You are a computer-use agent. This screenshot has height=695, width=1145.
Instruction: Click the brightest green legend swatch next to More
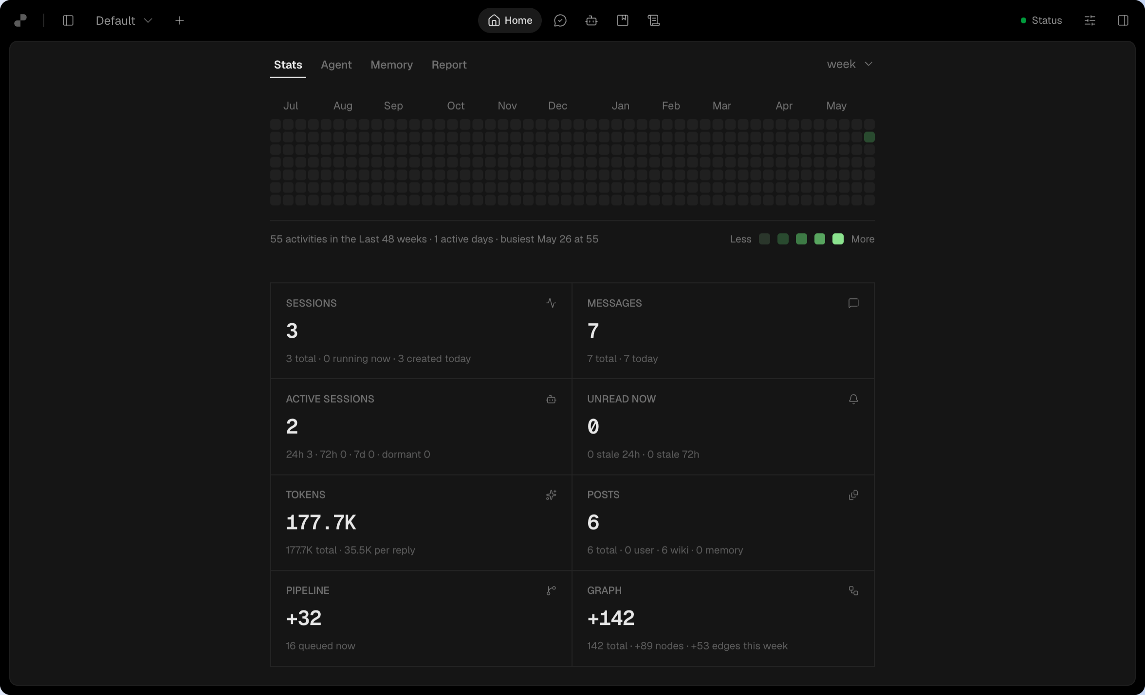pyautogui.click(x=838, y=239)
